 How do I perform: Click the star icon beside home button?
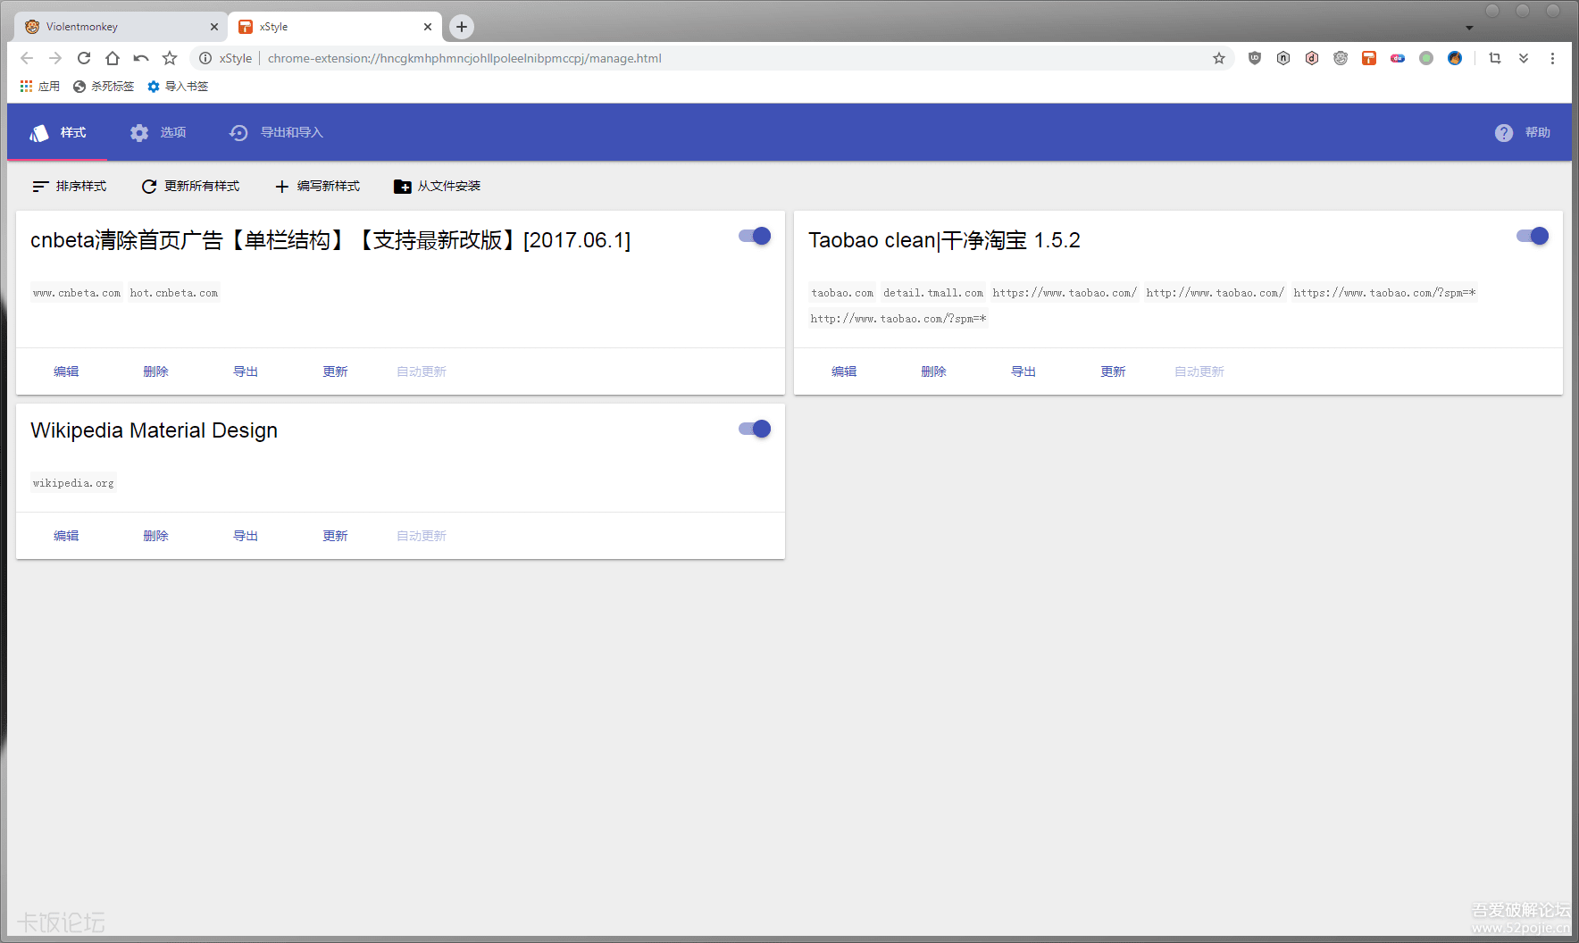point(170,58)
